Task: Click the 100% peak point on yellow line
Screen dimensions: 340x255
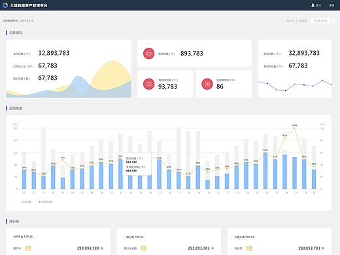Action: point(294,128)
